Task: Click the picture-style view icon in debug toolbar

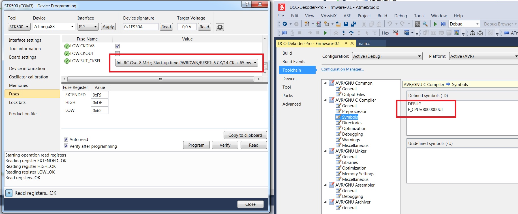Action: [x=457, y=33]
